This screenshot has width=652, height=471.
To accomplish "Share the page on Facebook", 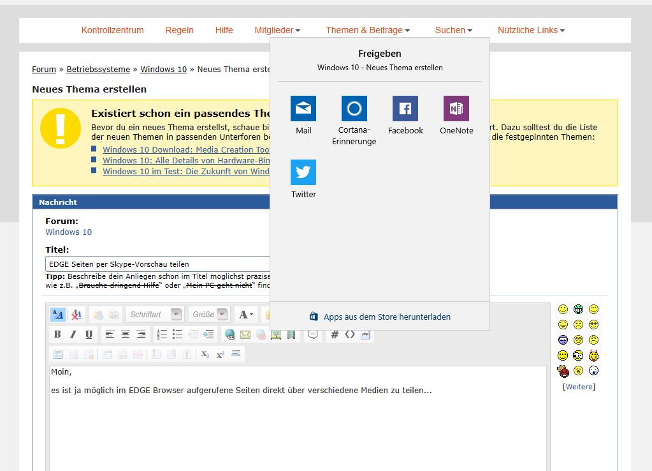I will tap(405, 108).
